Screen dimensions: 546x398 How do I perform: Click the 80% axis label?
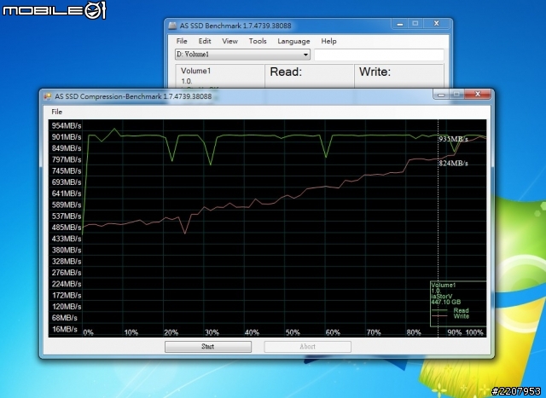[414, 332]
